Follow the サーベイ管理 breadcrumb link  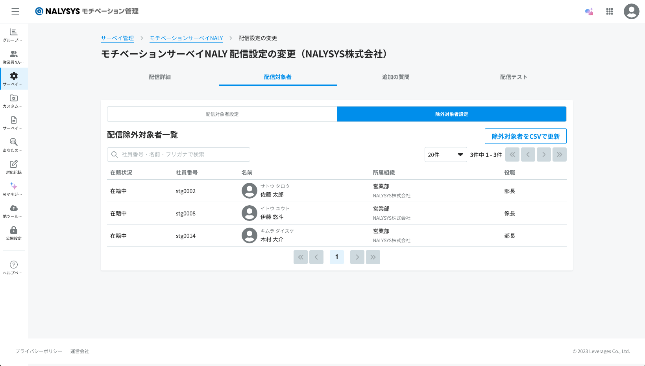(x=117, y=38)
